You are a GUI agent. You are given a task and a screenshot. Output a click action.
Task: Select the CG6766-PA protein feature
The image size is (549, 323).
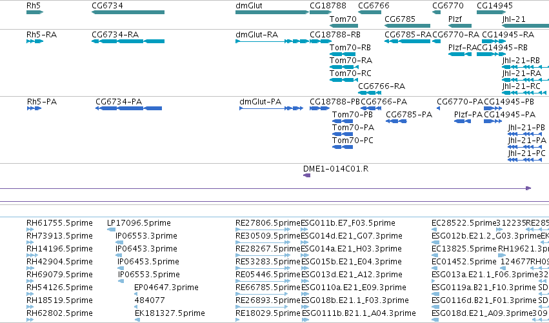[371, 108]
